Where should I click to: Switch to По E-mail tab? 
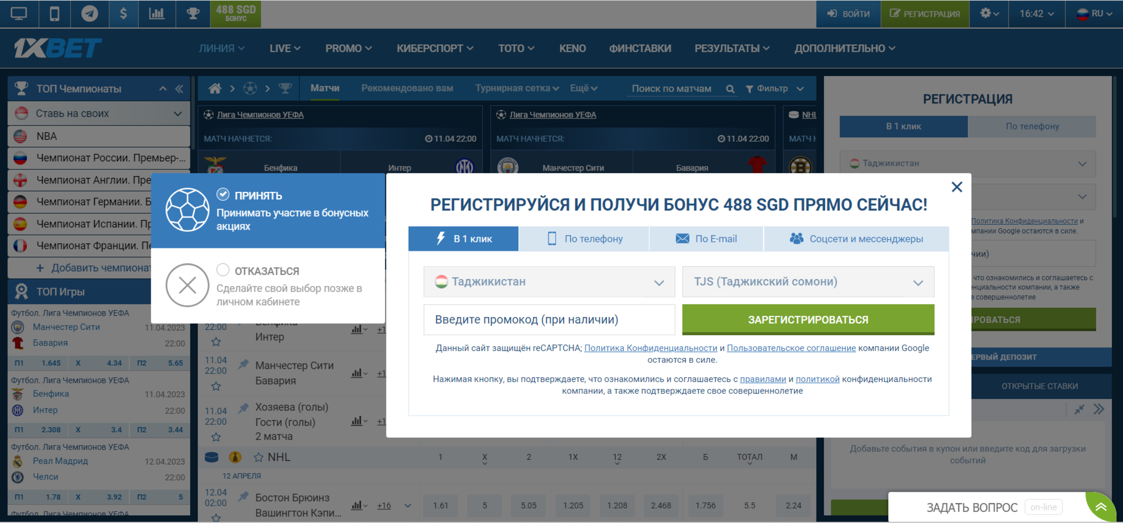pyautogui.click(x=706, y=238)
